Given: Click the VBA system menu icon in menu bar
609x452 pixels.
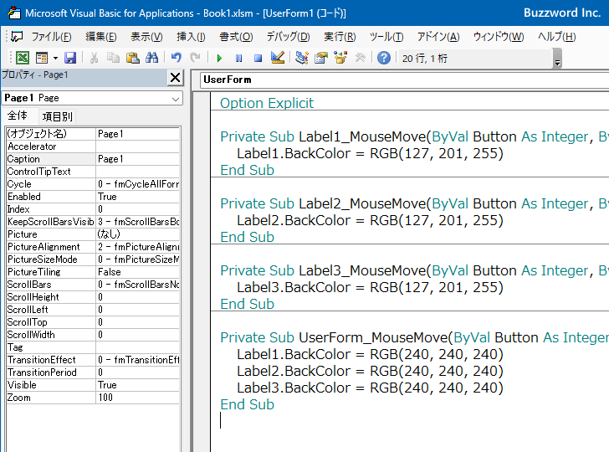Looking at the screenshot, I should pyautogui.click(x=17, y=37).
